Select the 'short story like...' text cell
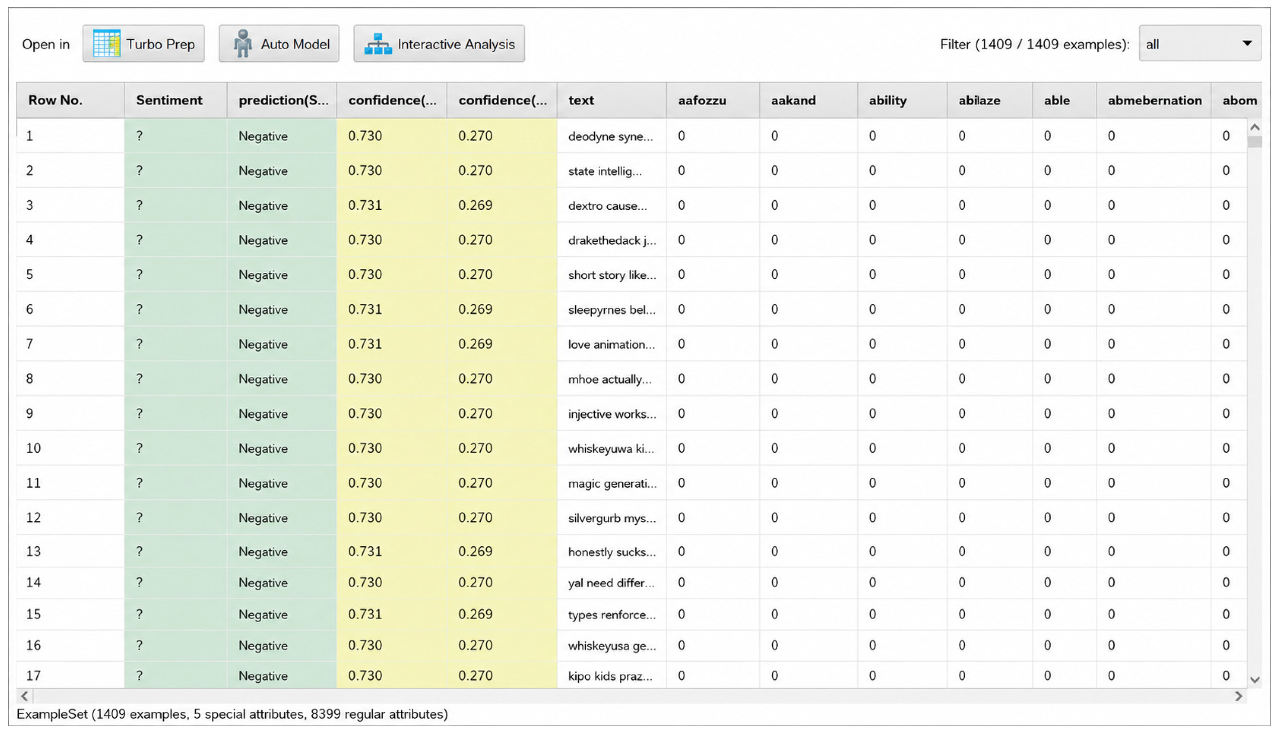The width and height of the screenshot is (1281, 735). pyautogui.click(x=611, y=275)
